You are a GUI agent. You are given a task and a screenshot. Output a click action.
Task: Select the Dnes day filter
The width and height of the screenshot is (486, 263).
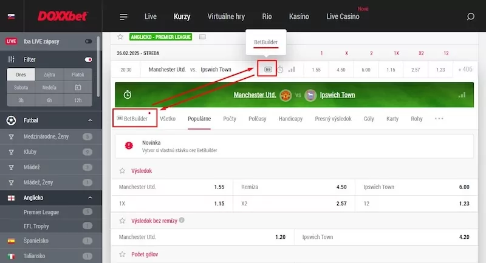click(x=21, y=75)
